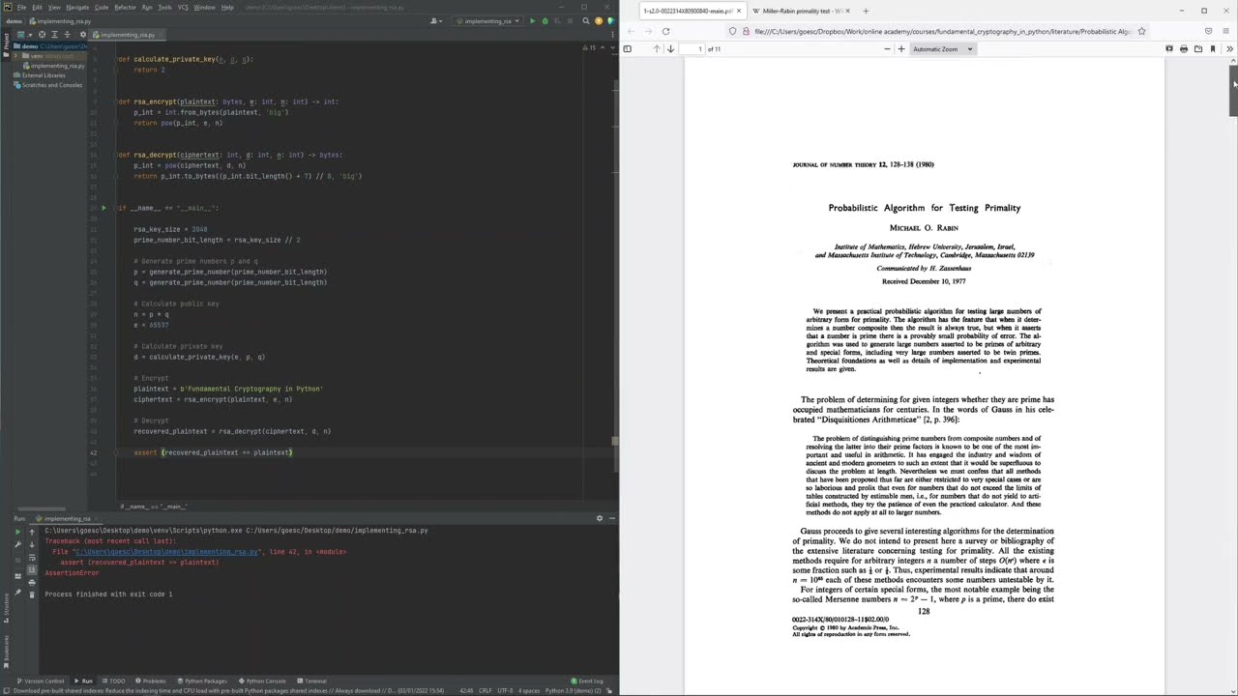The width and height of the screenshot is (1238, 696).
Task: Open the File menu in PyCharm
Action: click(x=21, y=7)
